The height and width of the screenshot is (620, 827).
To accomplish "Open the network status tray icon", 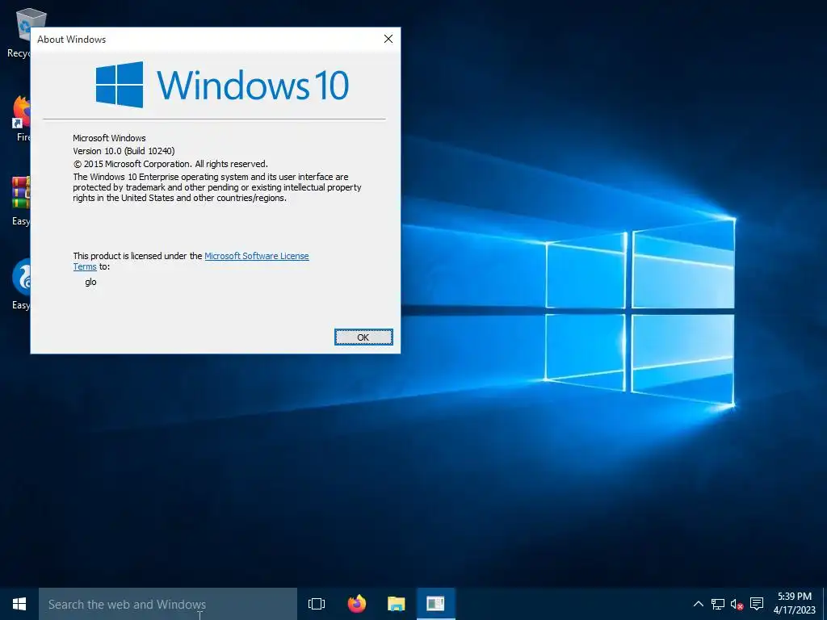I will tap(717, 604).
